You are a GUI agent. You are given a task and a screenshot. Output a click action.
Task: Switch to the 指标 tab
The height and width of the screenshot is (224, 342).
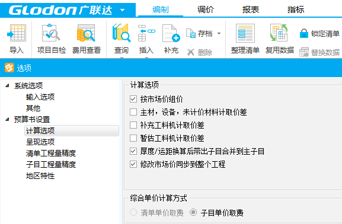click(296, 9)
